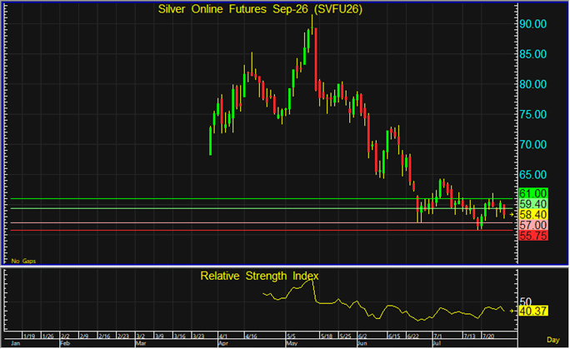Select the Apr month label
Image resolution: width=570 pixels, height=349 pixels.
222,343
